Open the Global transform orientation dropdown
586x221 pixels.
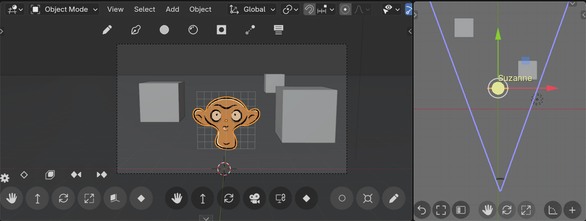click(252, 9)
